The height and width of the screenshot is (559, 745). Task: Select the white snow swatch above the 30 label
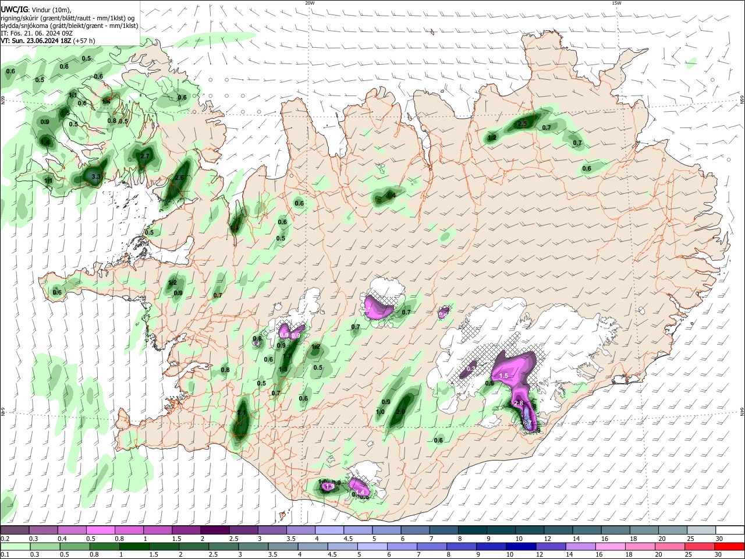729,530
